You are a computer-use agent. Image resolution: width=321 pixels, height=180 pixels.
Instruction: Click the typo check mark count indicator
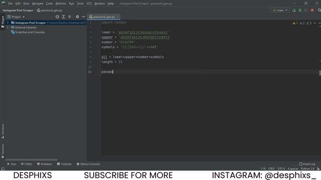coord(309,23)
